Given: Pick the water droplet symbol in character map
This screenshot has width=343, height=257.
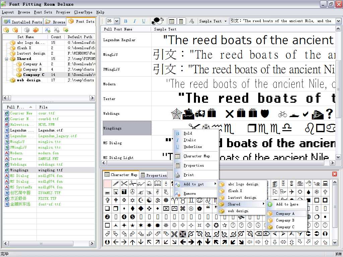Looking at the screenshot, I should (x=308, y=192).
